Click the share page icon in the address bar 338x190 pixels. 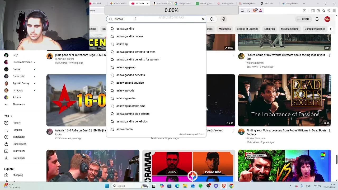point(248,11)
